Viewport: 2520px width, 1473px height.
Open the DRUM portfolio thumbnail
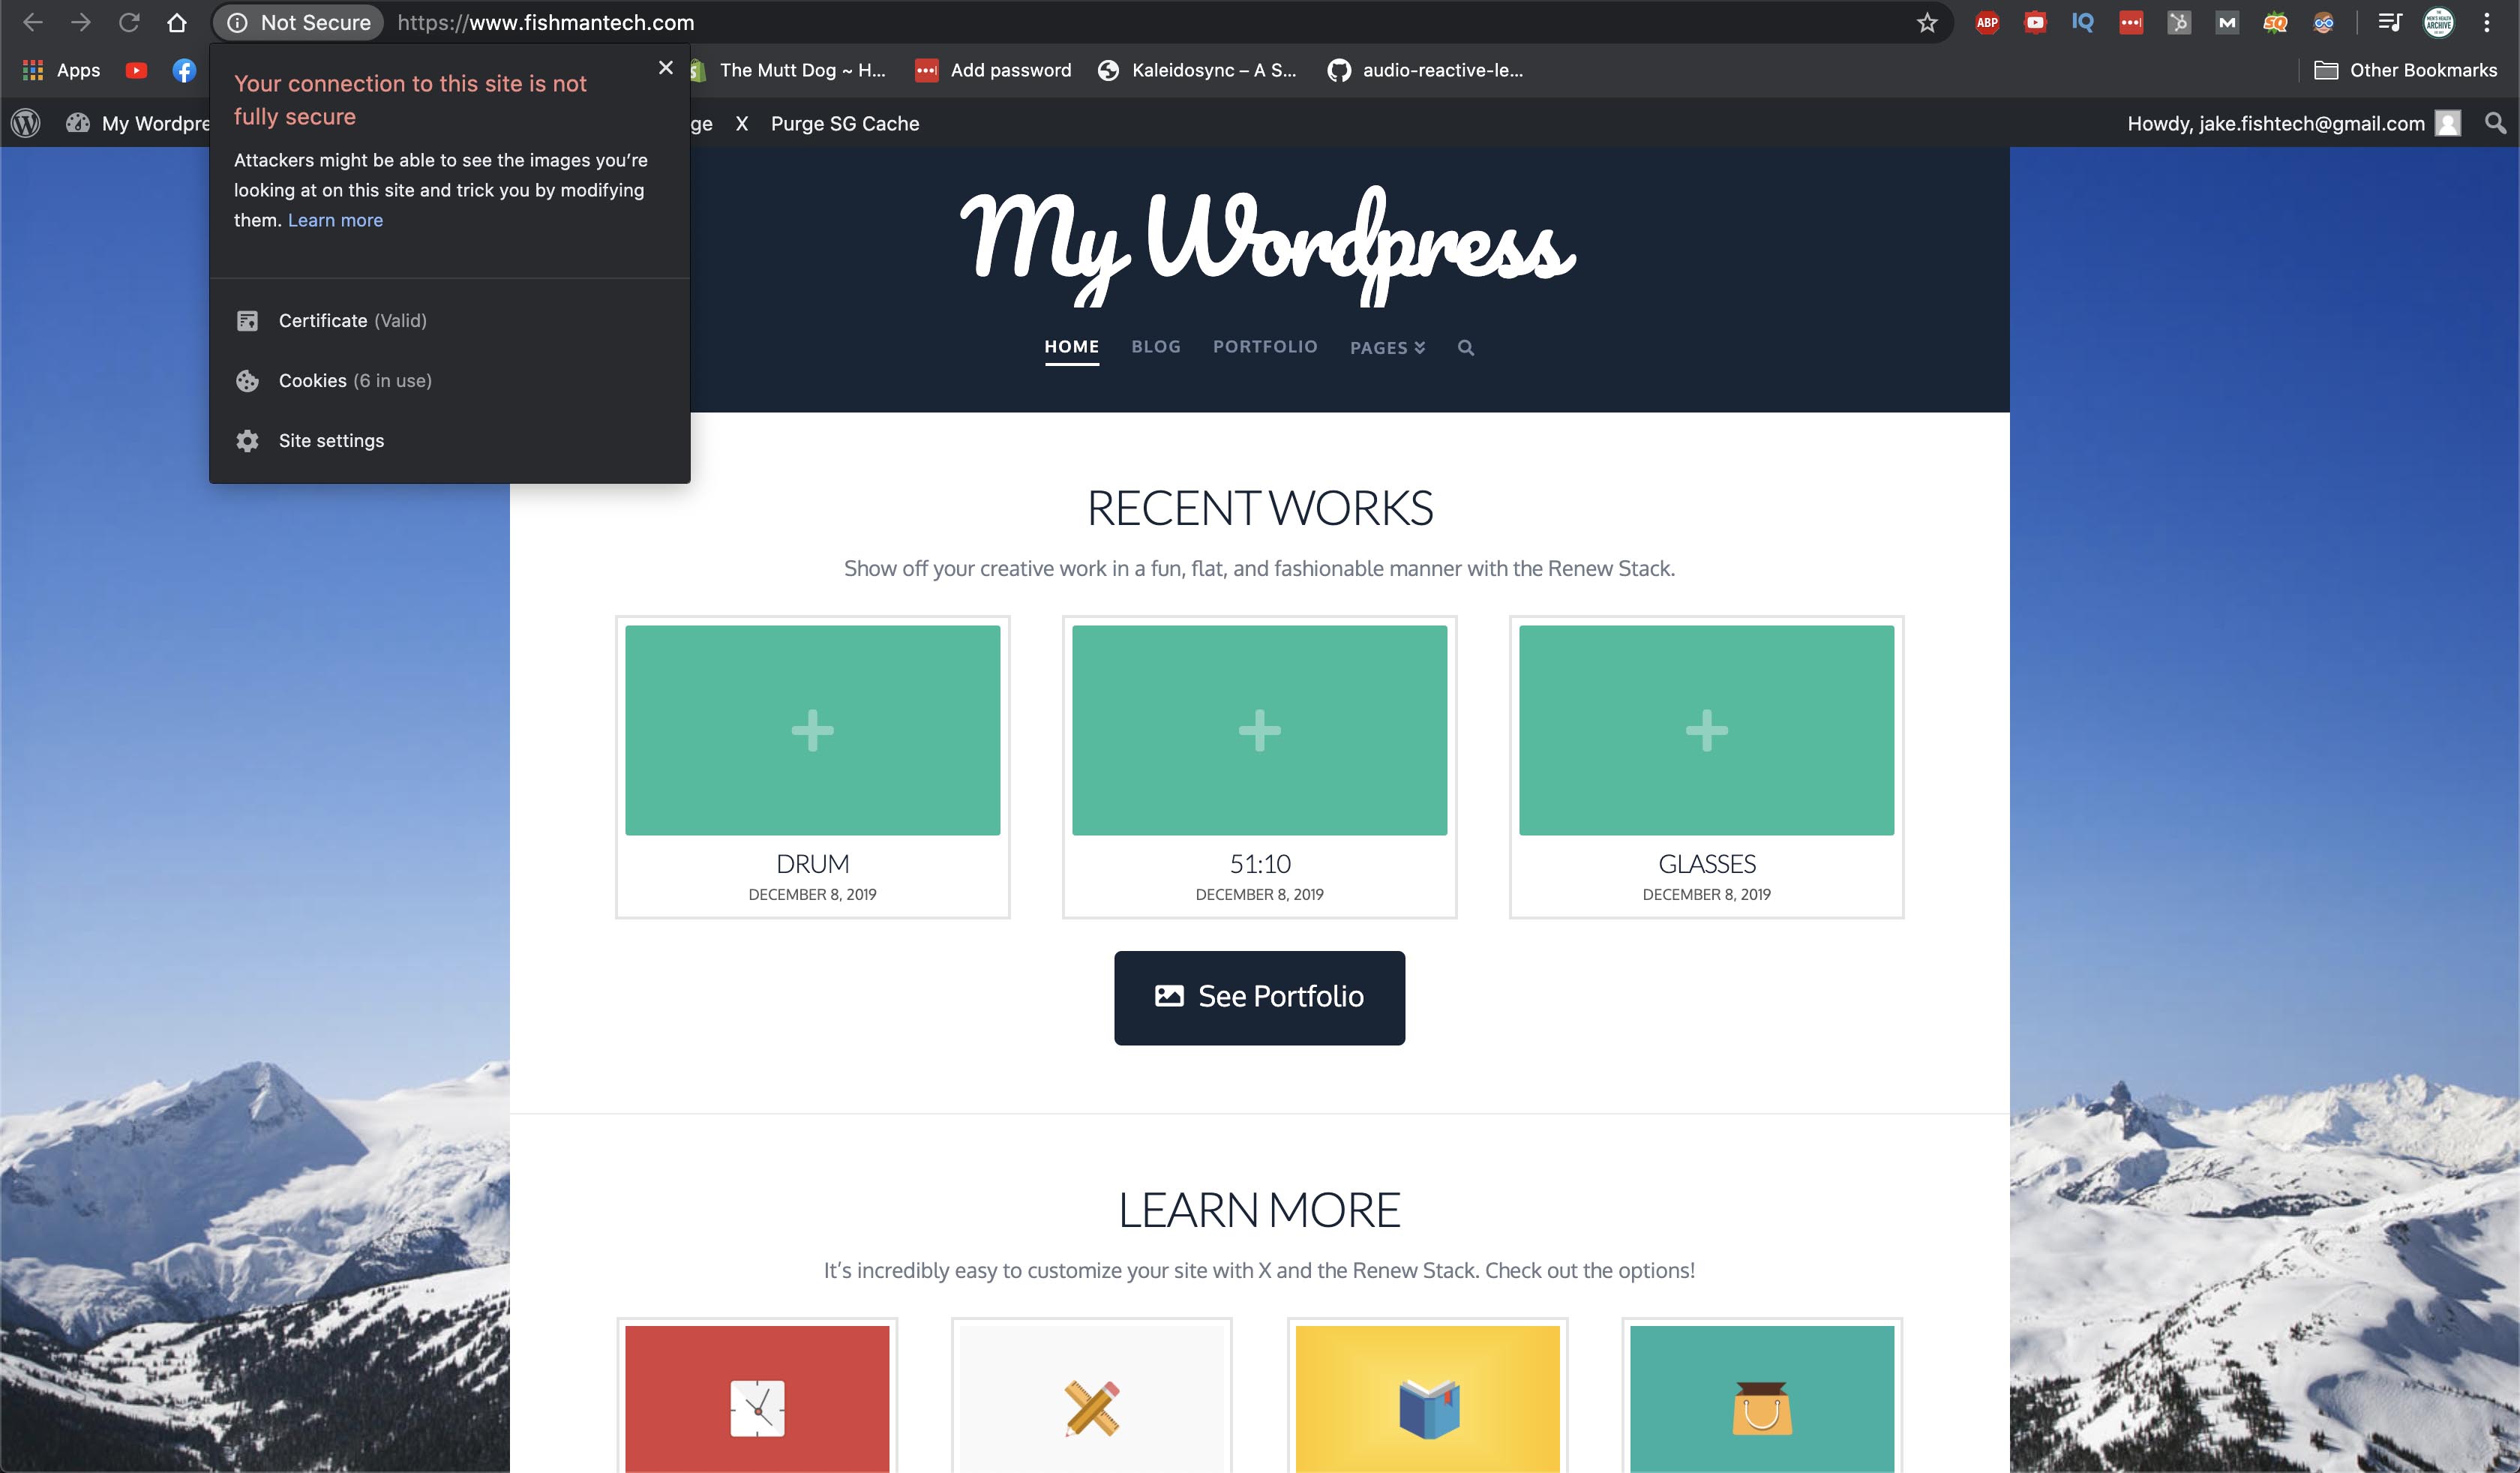tap(812, 730)
